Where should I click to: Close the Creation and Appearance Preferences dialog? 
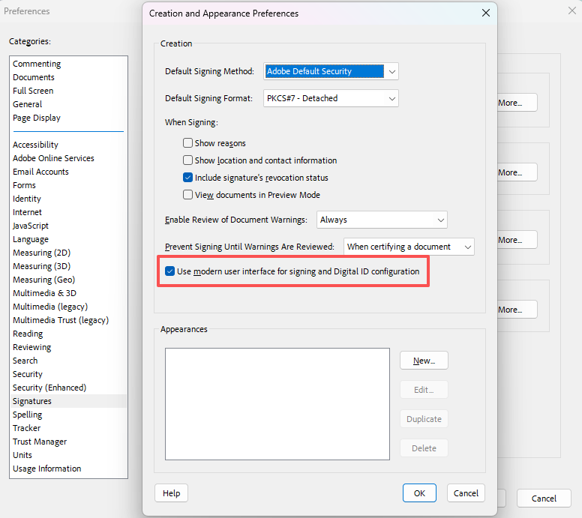click(486, 13)
